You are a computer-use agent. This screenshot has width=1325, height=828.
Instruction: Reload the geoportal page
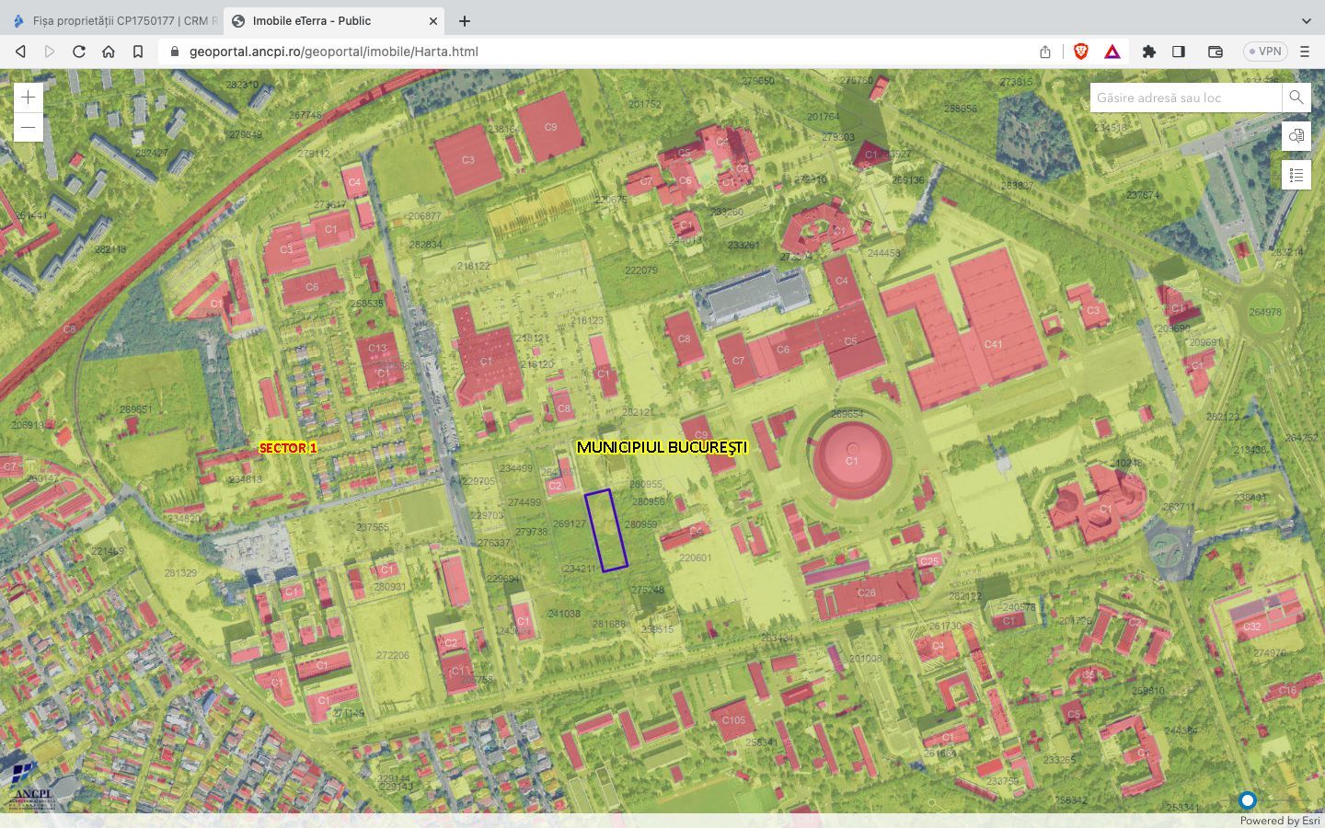click(x=79, y=52)
